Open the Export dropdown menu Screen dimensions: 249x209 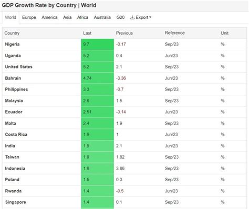pos(141,17)
